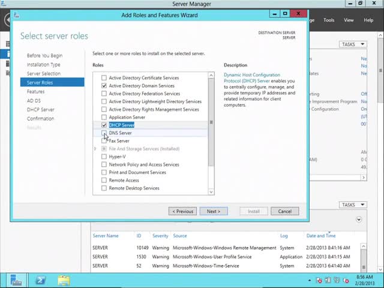384x288 pixels.
Task: Check the Fax Server role
Action: point(104,141)
